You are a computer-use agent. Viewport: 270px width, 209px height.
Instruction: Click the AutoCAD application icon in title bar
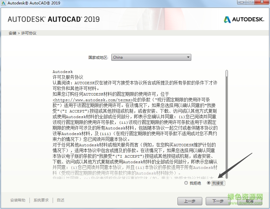point(3,3)
